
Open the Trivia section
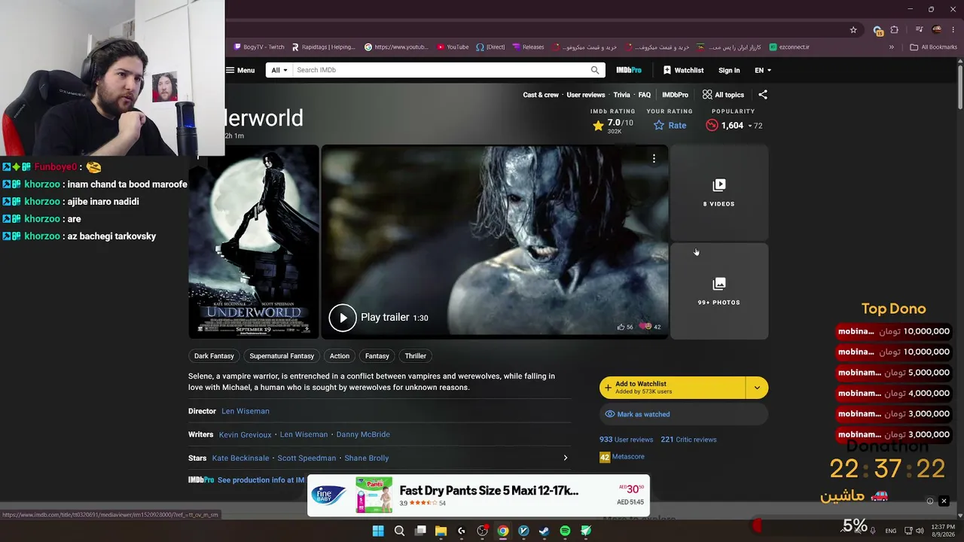tap(621, 95)
